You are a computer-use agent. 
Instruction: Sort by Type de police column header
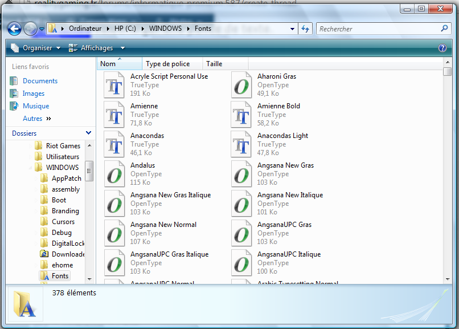pyautogui.click(x=173, y=63)
